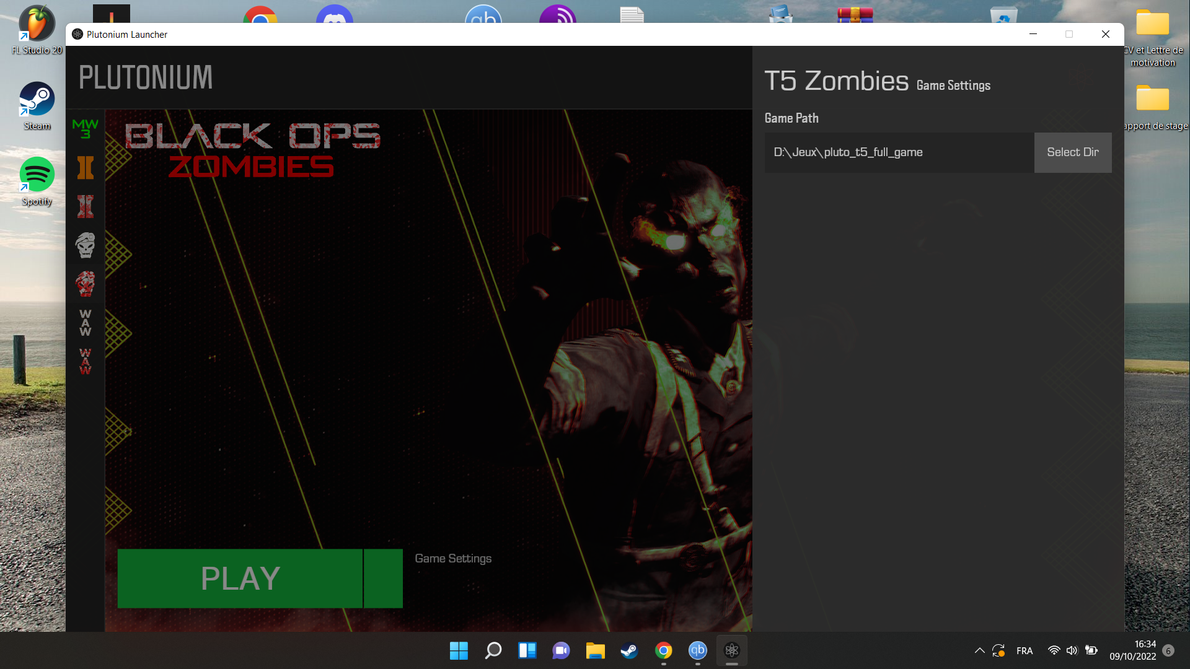Open the rapport de stage folder

(1153, 107)
